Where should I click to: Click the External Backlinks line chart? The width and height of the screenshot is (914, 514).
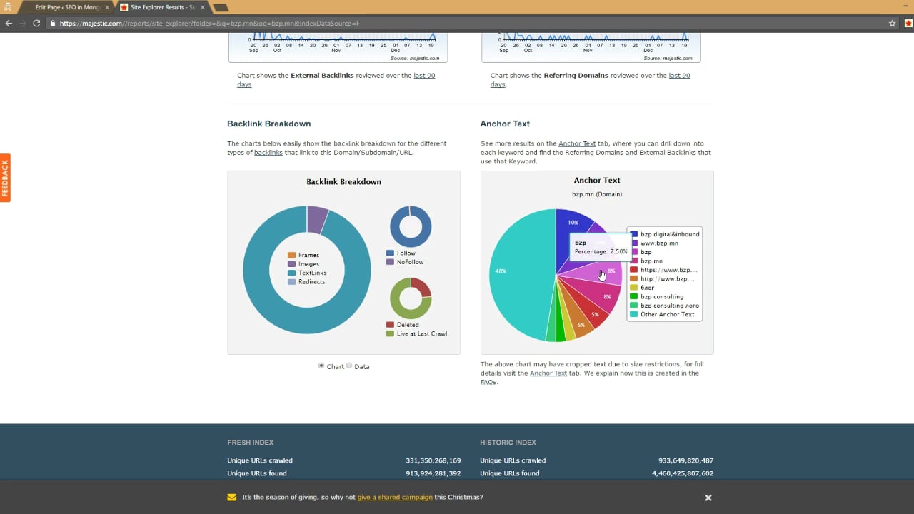pyautogui.click(x=338, y=46)
